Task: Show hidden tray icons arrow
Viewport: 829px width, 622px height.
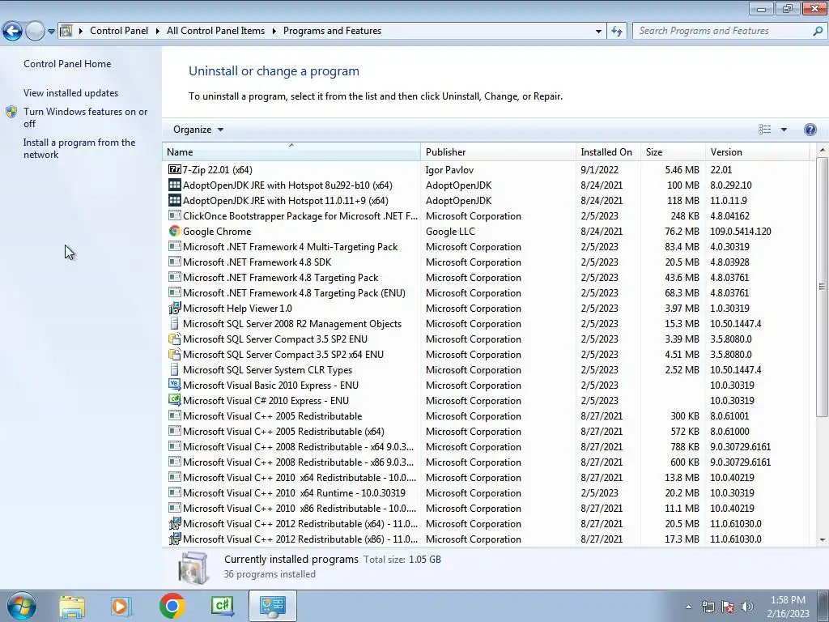Action: pos(688,607)
